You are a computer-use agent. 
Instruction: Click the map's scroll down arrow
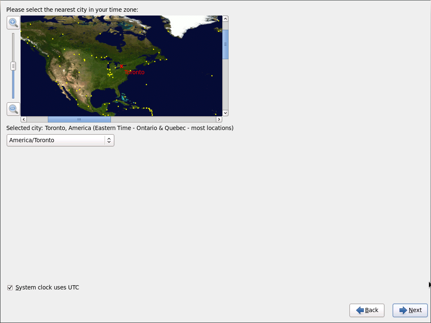226,113
